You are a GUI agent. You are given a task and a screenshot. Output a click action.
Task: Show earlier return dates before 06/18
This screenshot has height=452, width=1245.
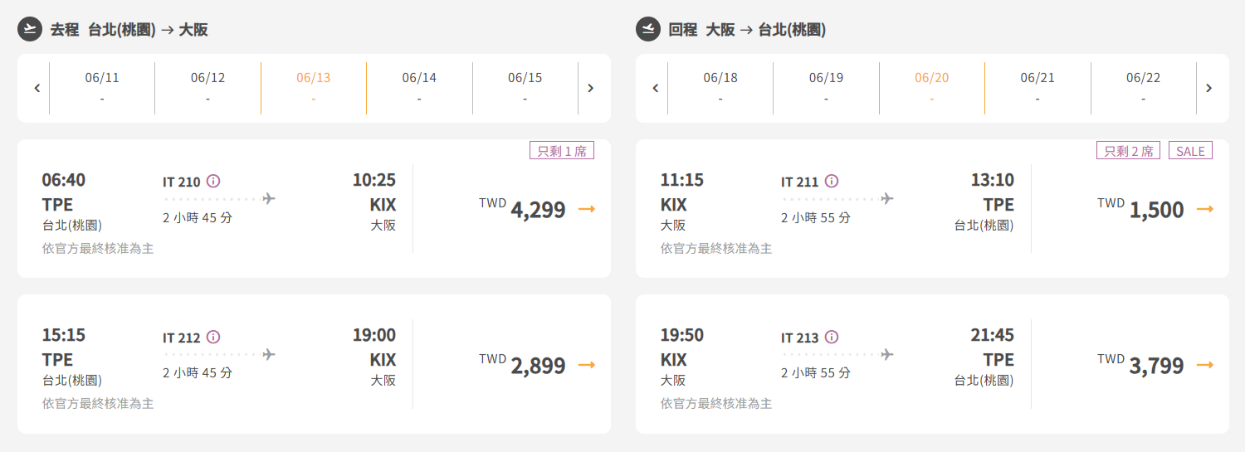(x=655, y=88)
